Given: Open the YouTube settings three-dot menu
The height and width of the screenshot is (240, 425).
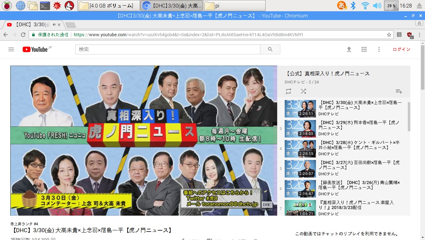Looking at the screenshot, I should click(379, 49).
